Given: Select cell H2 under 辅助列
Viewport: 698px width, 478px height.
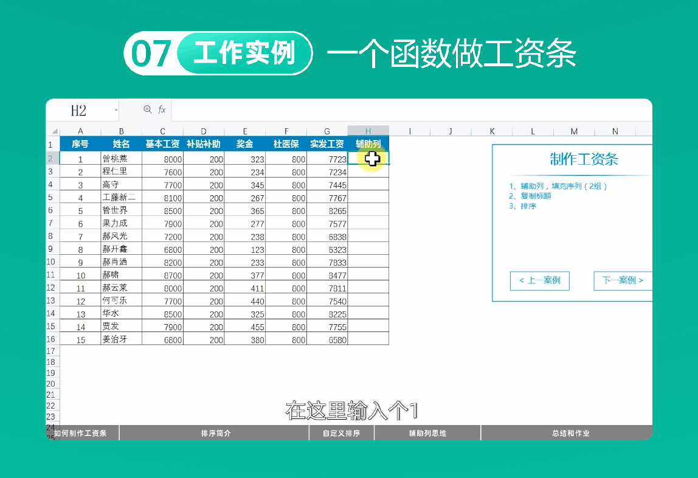Looking at the screenshot, I should pos(368,159).
